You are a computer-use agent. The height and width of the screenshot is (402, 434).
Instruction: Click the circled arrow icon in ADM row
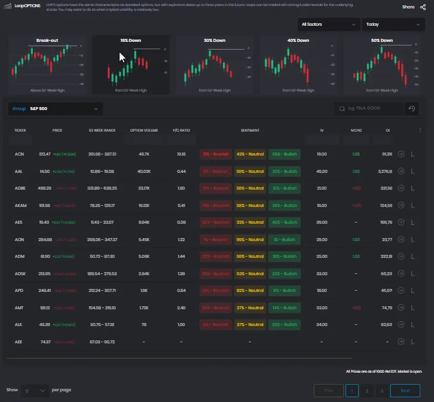click(401, 256)
